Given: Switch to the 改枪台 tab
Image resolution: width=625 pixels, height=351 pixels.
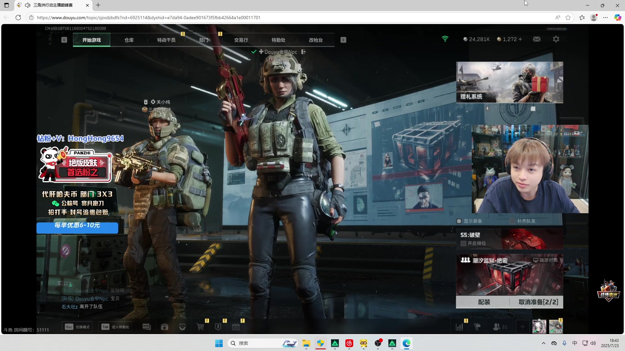Looking at the screenshot, I should point(316,40).
